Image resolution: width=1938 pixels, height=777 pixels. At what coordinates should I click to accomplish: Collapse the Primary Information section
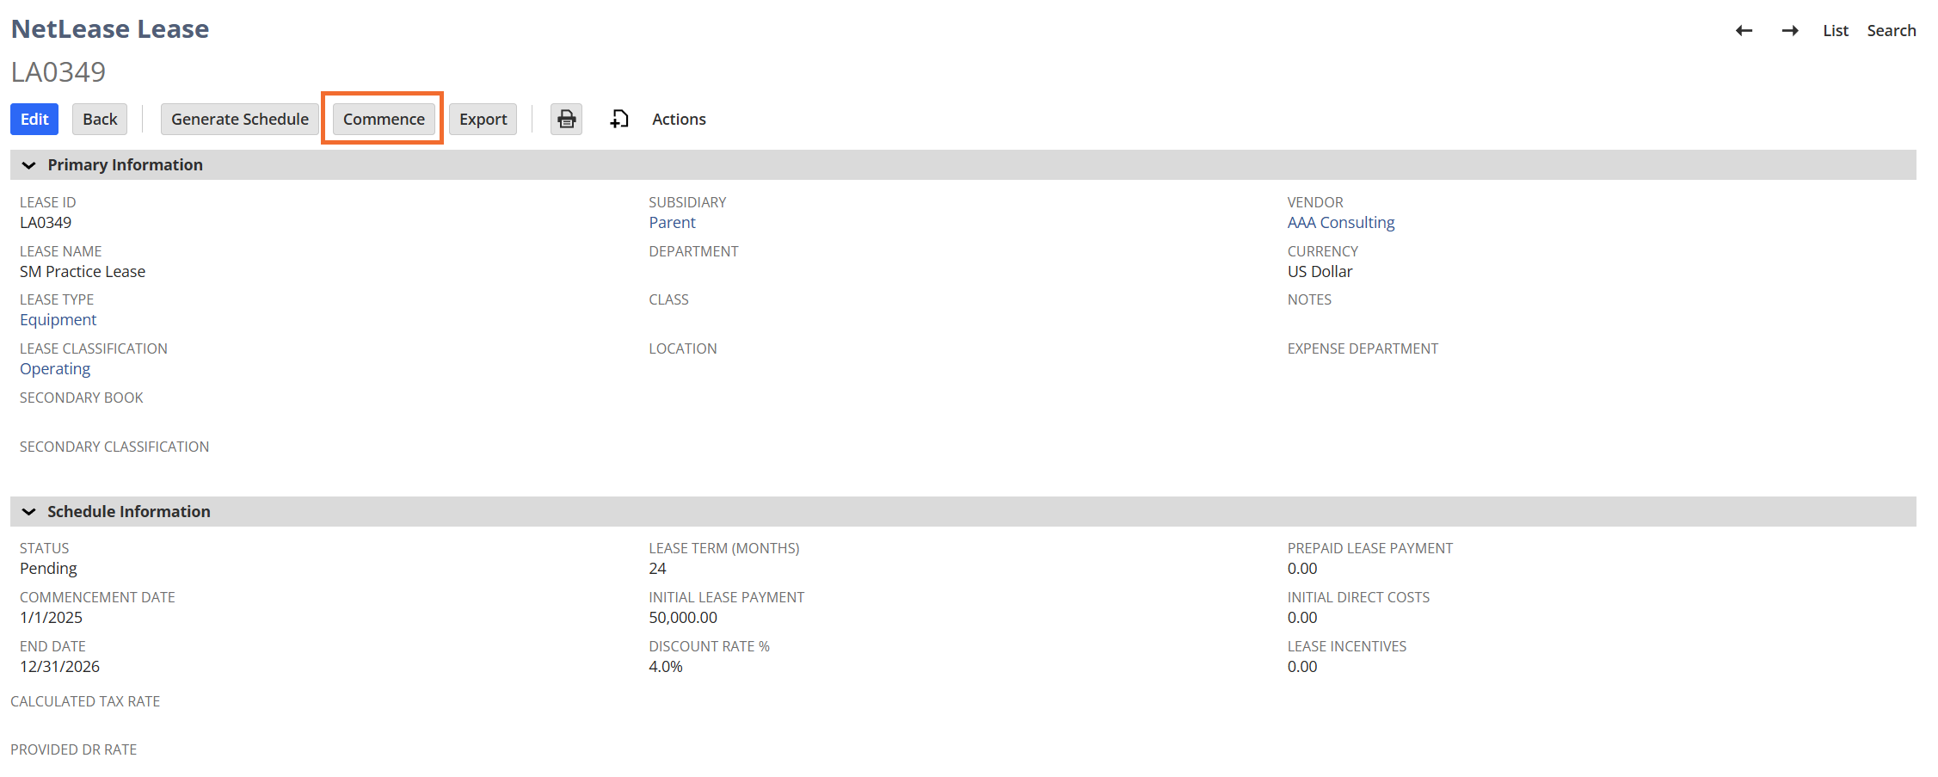tap(29, 165)
